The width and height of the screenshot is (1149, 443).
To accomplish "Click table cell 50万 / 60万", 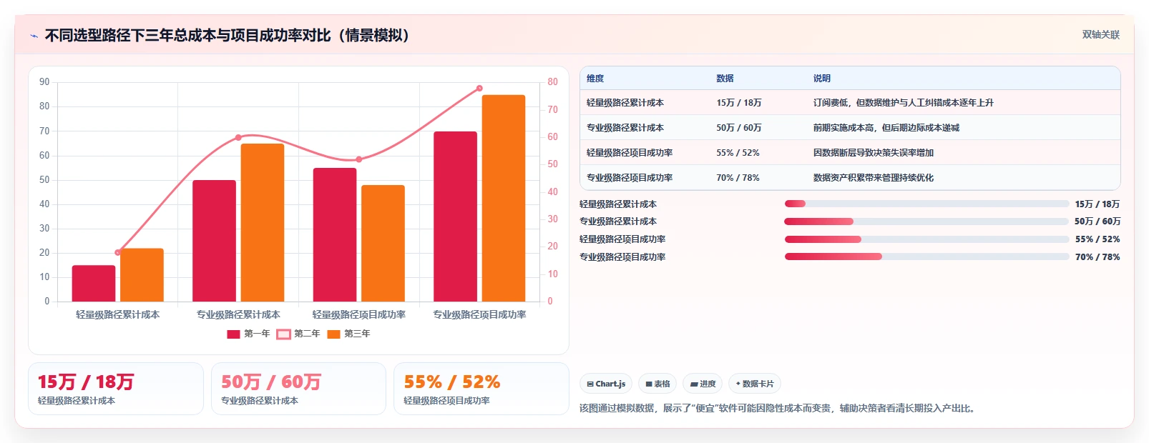I will tap(738, 128).
